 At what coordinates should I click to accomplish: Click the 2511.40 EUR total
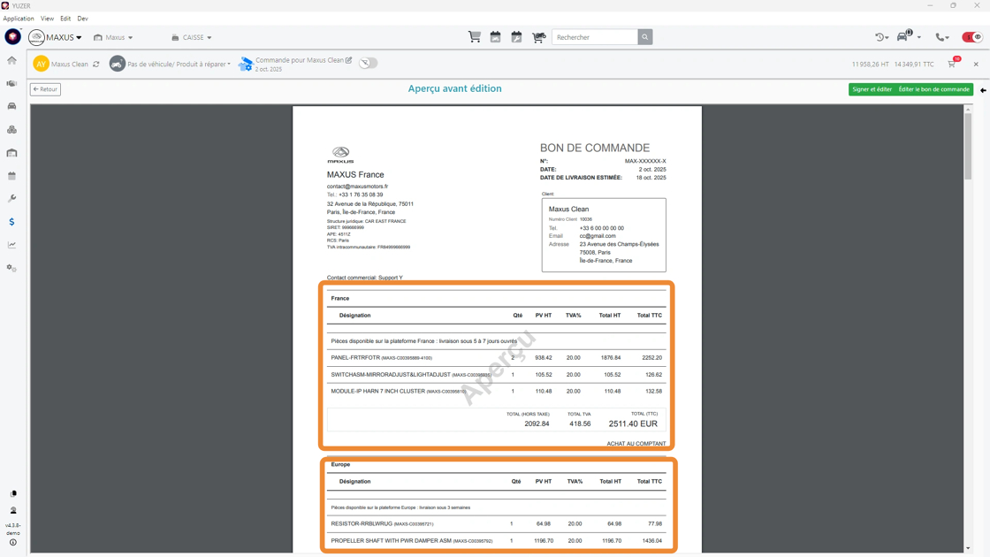pyautogui.click(x=633, y=423)
